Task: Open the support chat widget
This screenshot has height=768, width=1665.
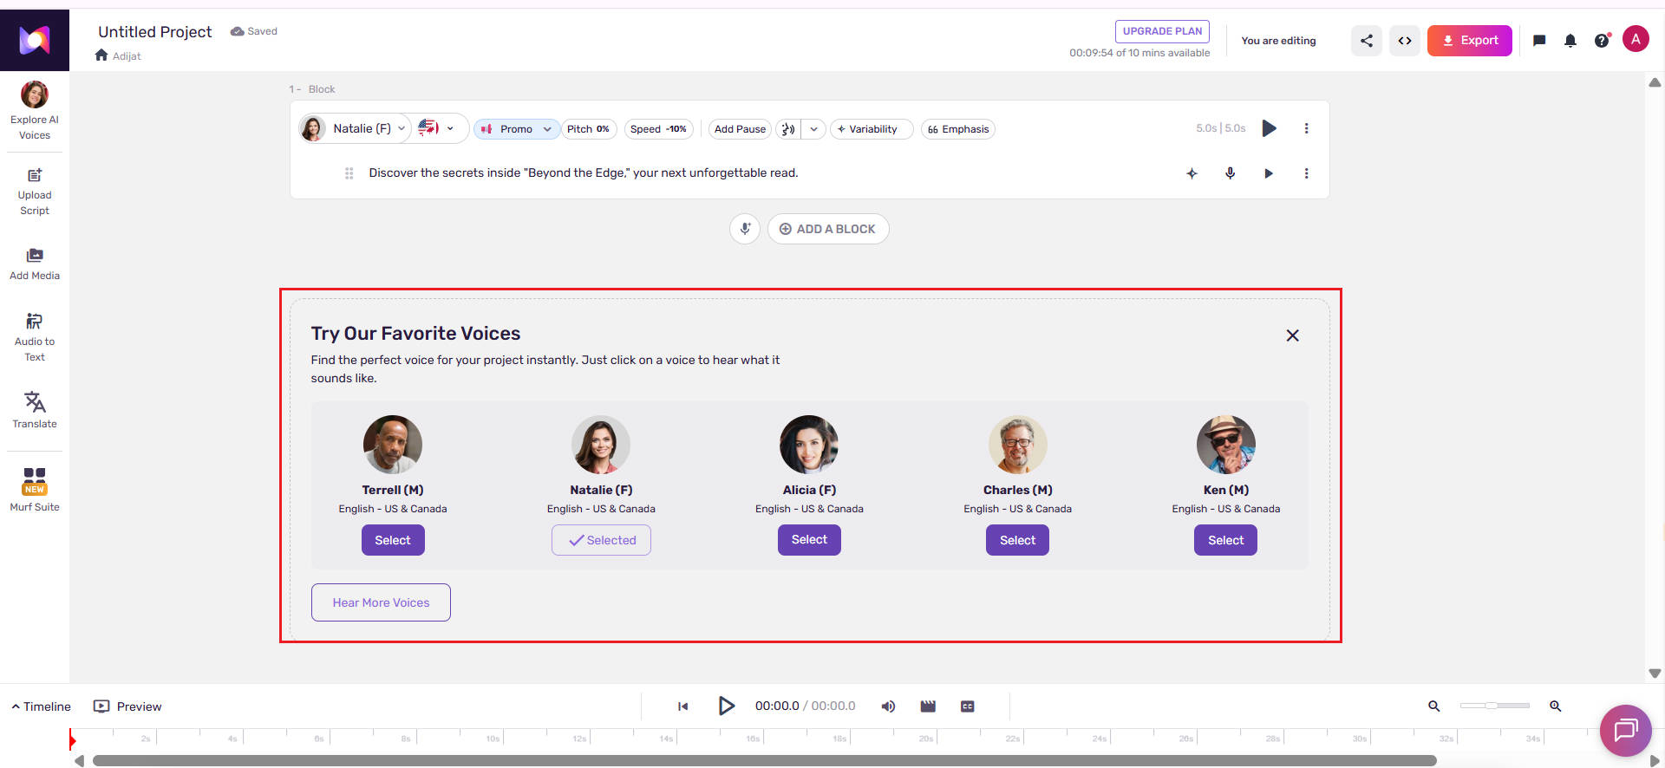Action: tap(1625, 731)
